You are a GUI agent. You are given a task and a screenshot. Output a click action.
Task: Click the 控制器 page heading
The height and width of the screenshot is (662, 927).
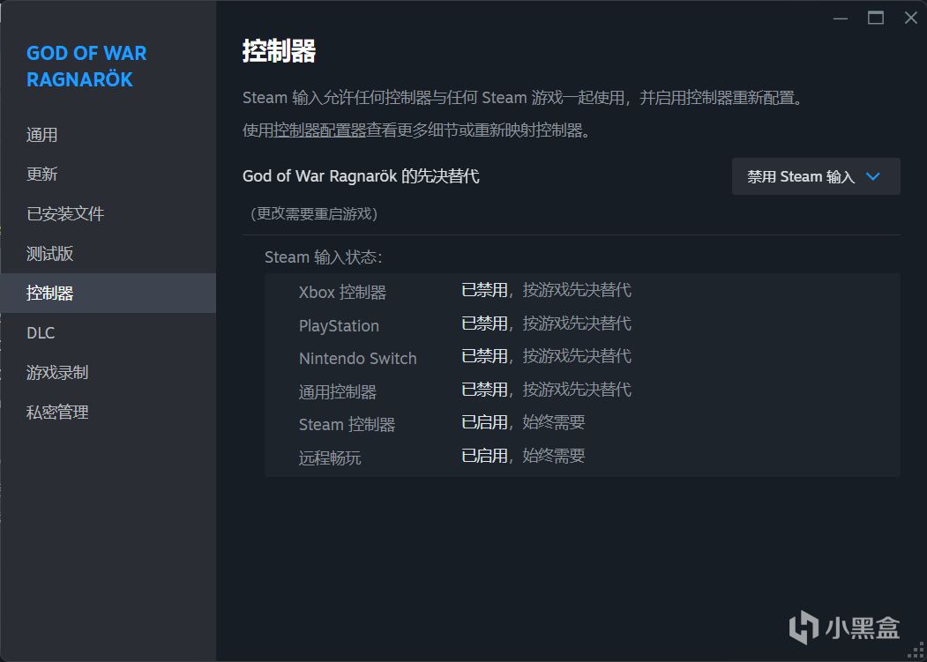(x=279, y=51)
